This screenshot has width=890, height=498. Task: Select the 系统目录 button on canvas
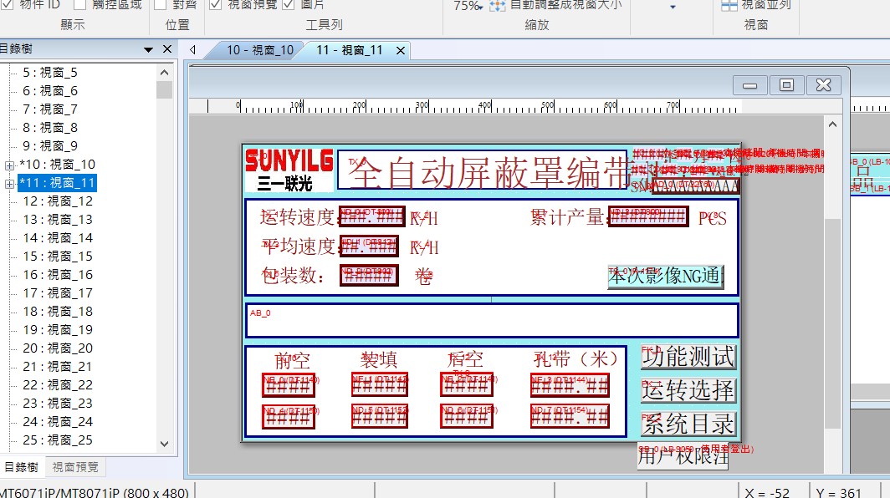(688, 424)
